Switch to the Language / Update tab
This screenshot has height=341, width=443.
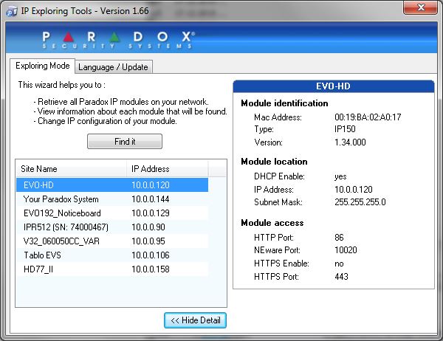pyautogui.click(x=113, y=67)
